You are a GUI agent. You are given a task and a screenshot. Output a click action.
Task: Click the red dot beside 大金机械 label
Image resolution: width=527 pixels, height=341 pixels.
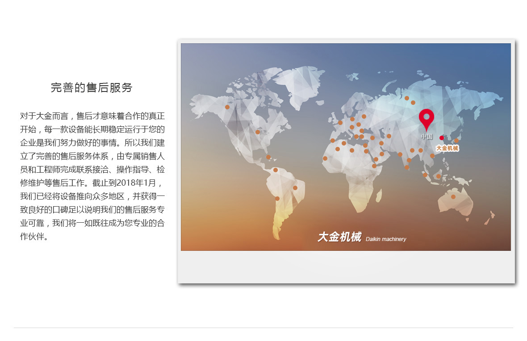click(x=442, y=138)
